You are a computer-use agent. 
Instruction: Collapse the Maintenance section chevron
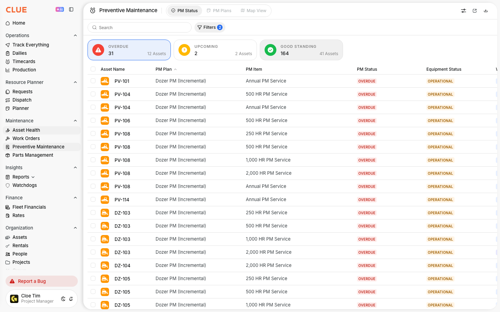coord(75,121)
